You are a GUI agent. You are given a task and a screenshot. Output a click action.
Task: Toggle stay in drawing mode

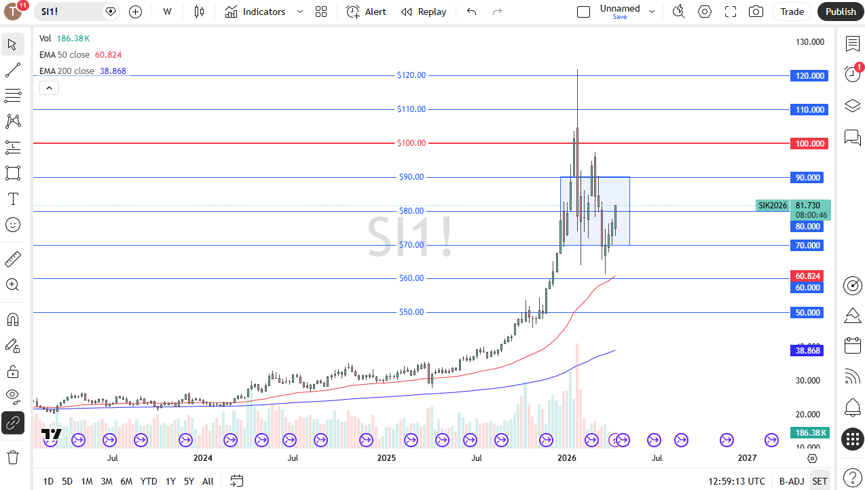[x=12, y=345]
